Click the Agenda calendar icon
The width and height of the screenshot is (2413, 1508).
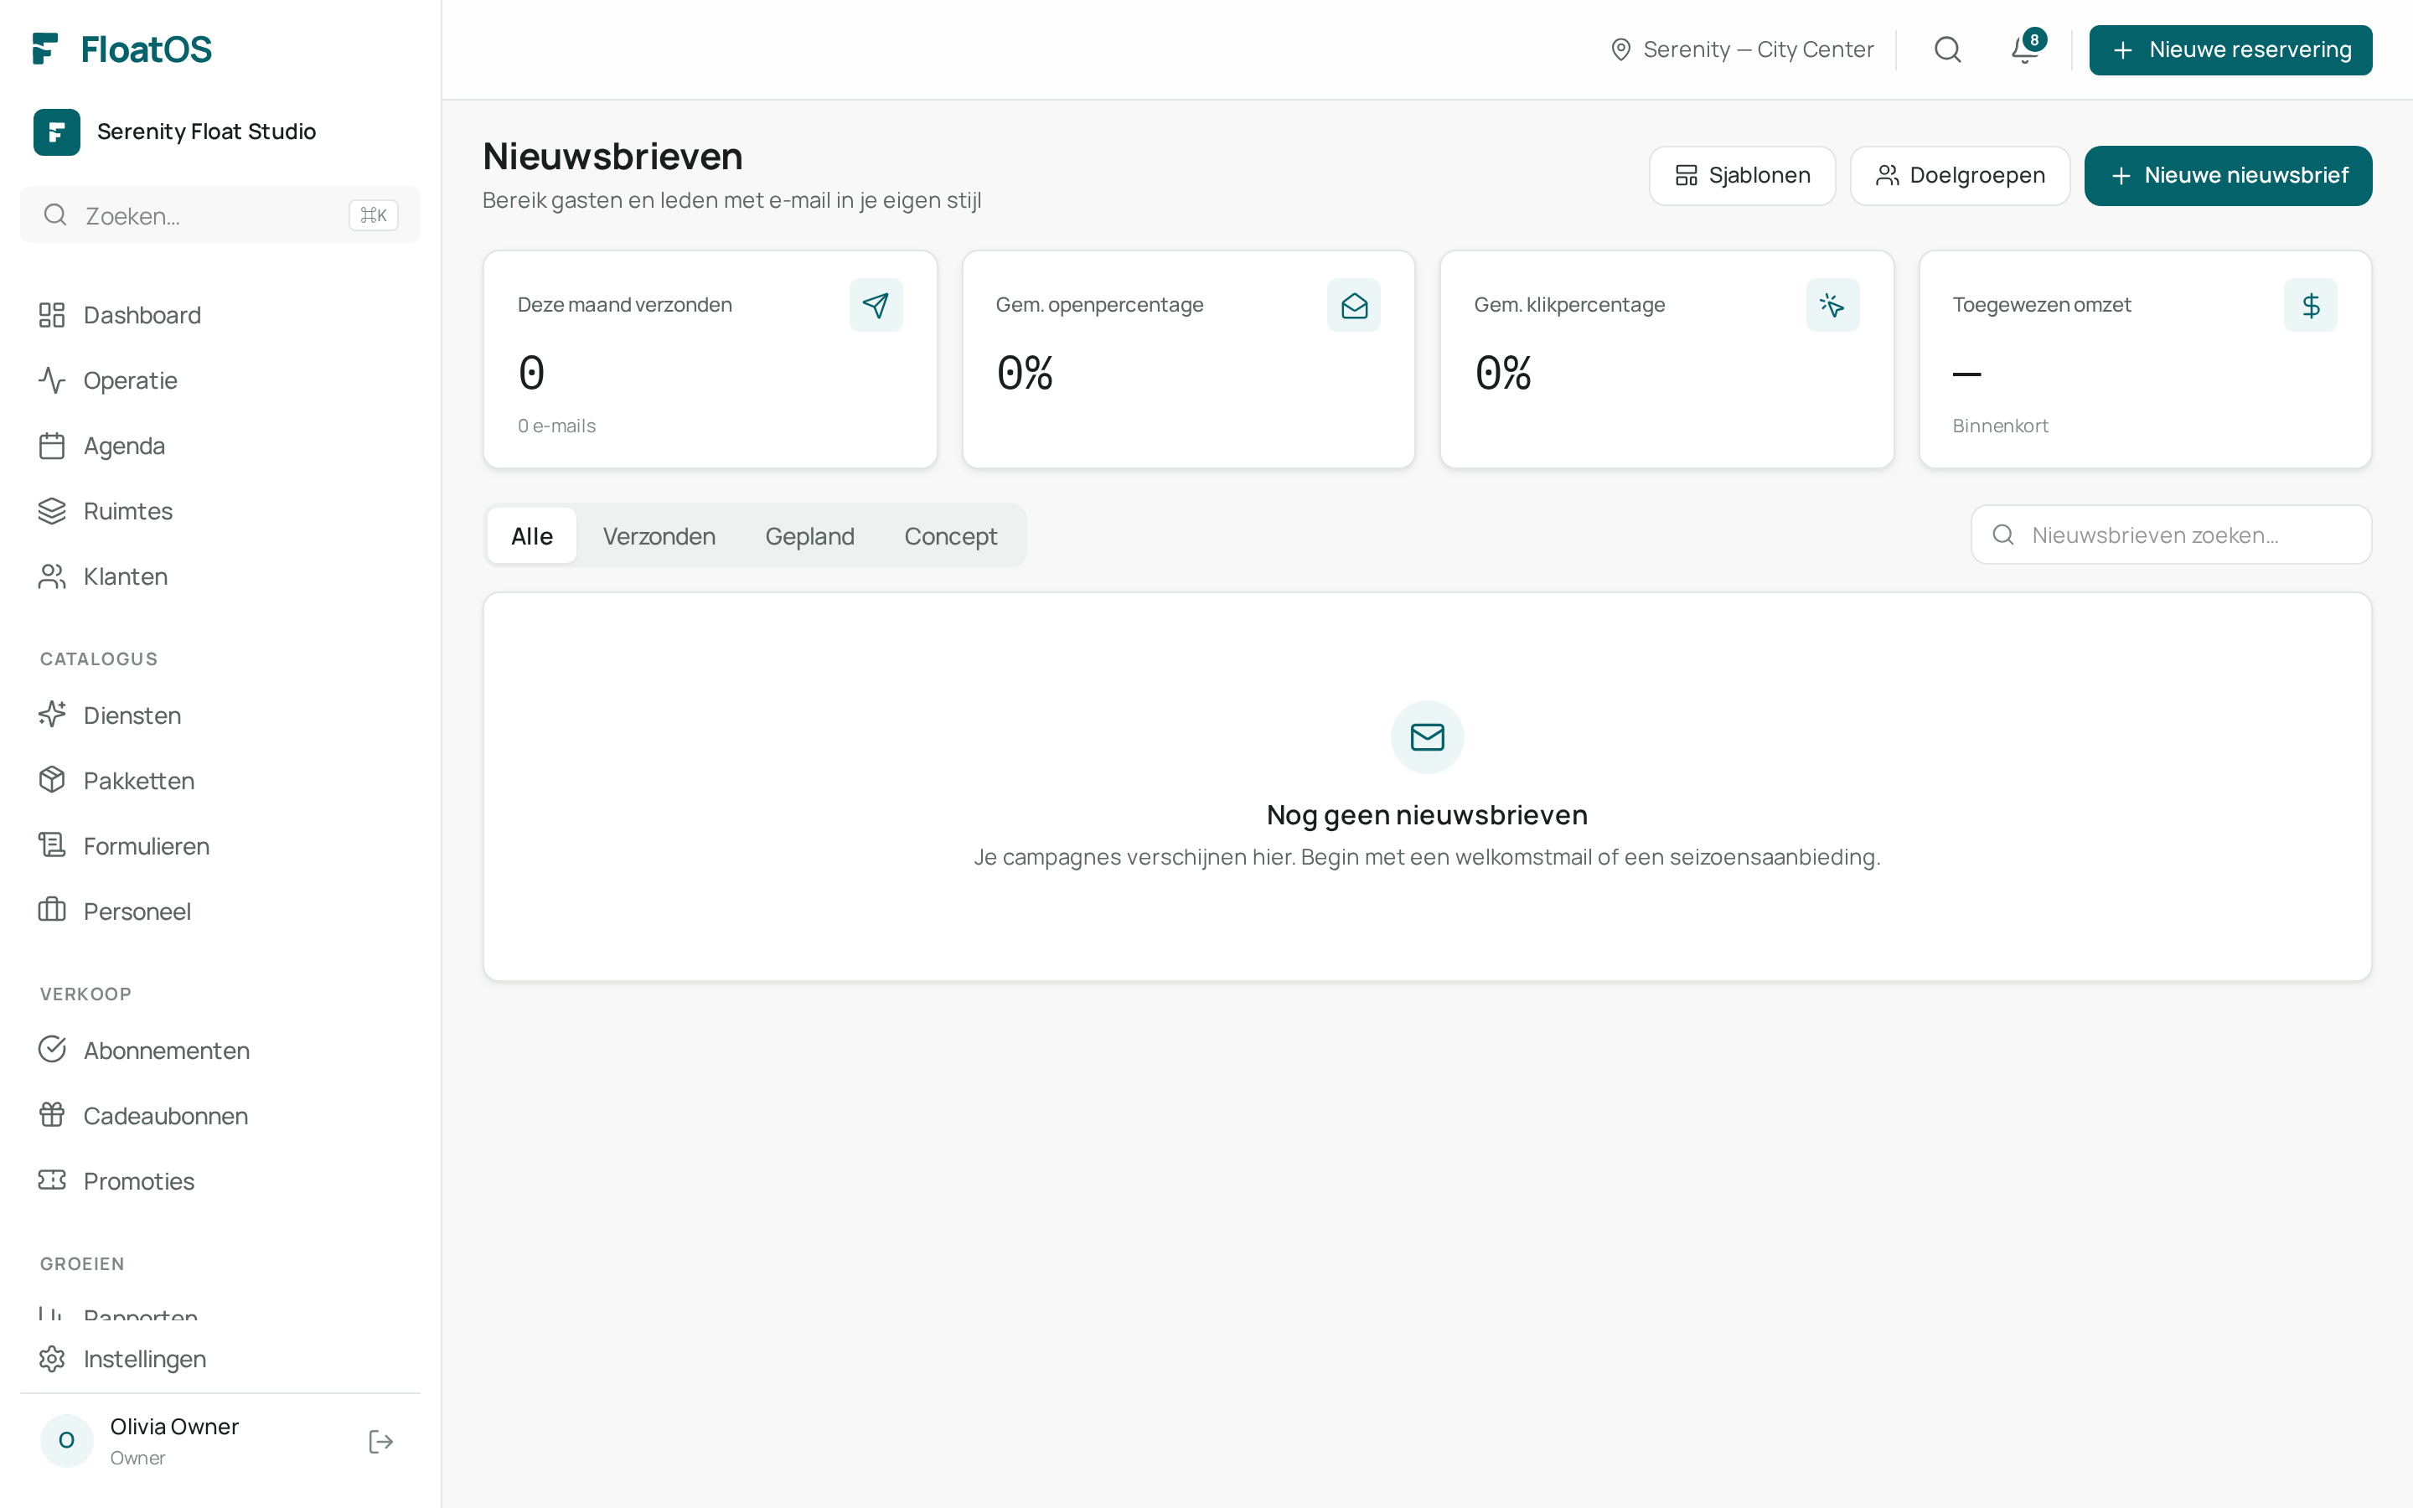[x=52, y=446]
